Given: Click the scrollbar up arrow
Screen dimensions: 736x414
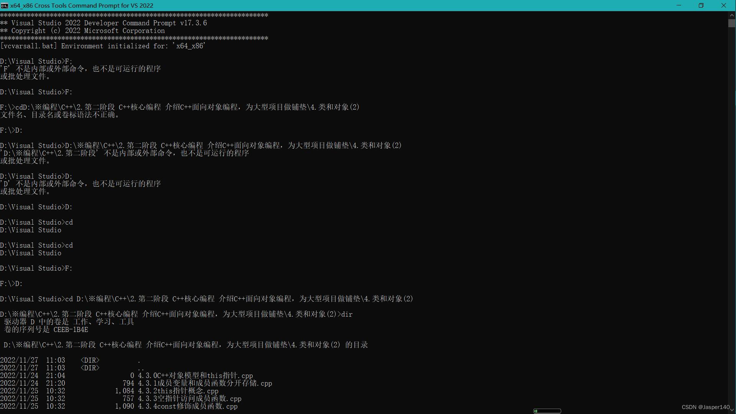Looking at the screenshot, I should point(732,15).
